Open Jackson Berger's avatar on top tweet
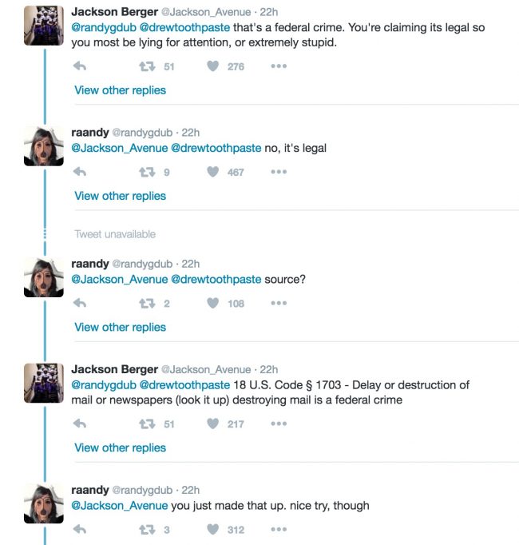Image resolution: width=519 pixels, height=545 pixels. (x=44, y=26)
